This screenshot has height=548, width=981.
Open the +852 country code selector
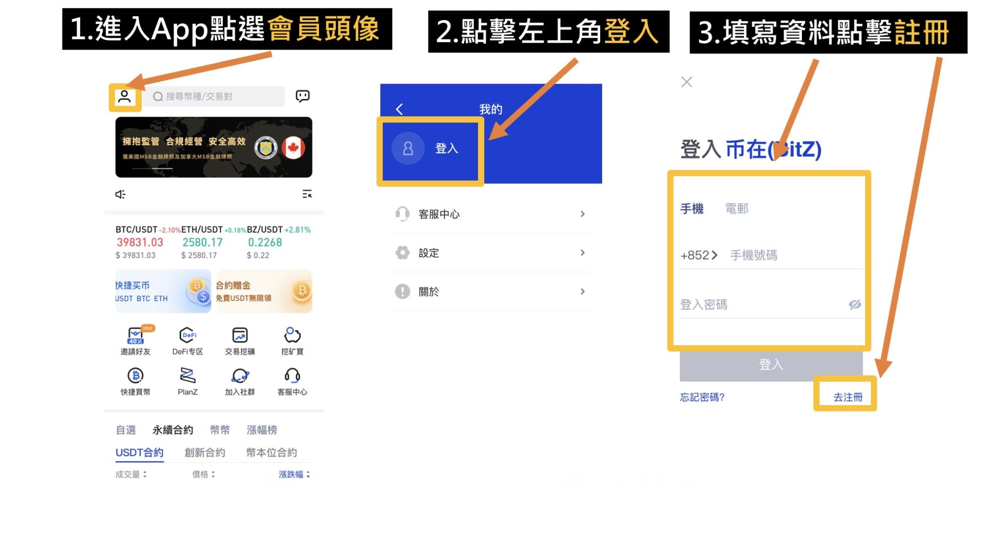pos(699,255)
